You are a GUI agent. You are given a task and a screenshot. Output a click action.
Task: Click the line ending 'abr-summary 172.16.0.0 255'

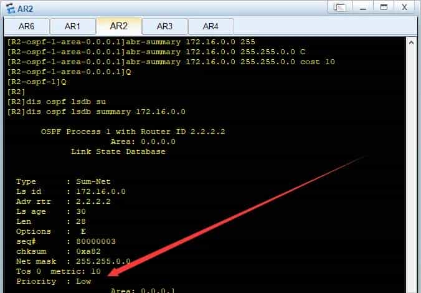click(x=131, y=42)
